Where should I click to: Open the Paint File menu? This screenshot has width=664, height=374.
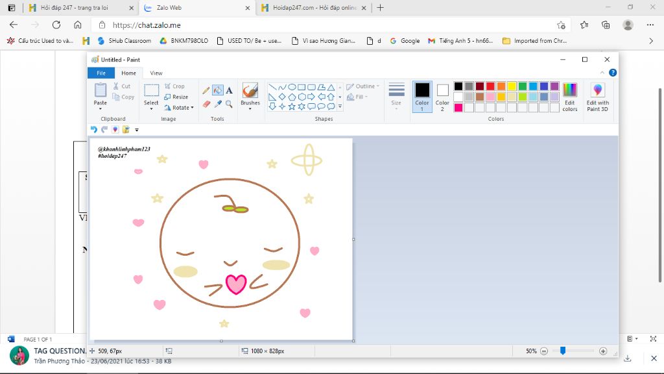pos(101,73)
